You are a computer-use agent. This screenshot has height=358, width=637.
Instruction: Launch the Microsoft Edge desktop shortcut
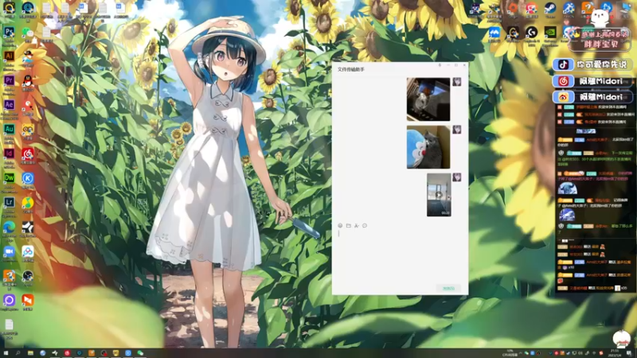point(9,227)
